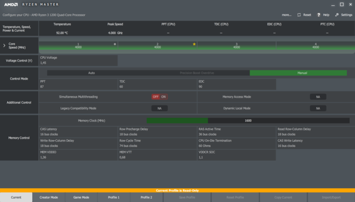
Task: Click CPU On-Die Termination 60 Ohms
Action: pyautogui.click(x=237, y=143)
